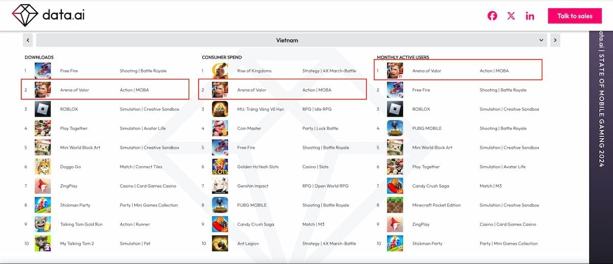Click Stickman Party icon in Monthly Active Users
The width and height of the screenshot is (613, 264).
[395, 244]
